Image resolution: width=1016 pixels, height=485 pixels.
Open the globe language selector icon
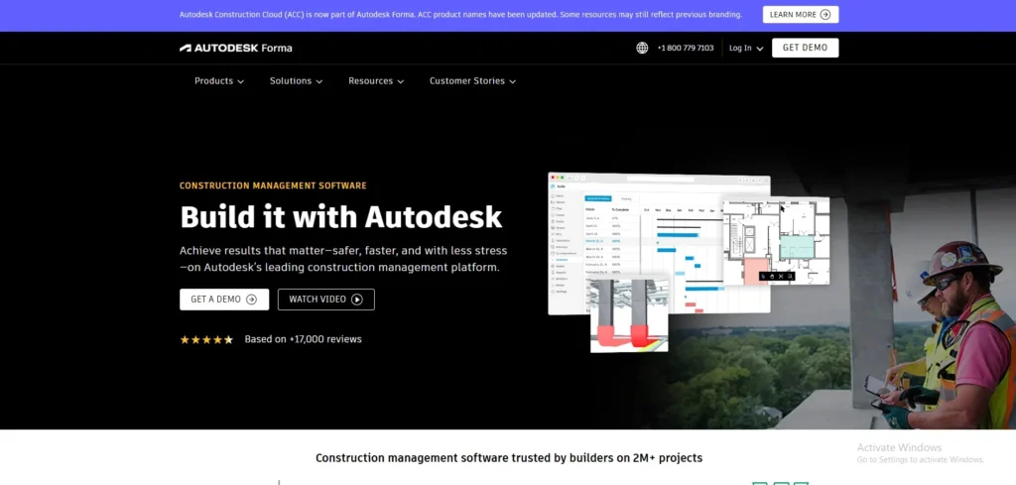[642, 48]
